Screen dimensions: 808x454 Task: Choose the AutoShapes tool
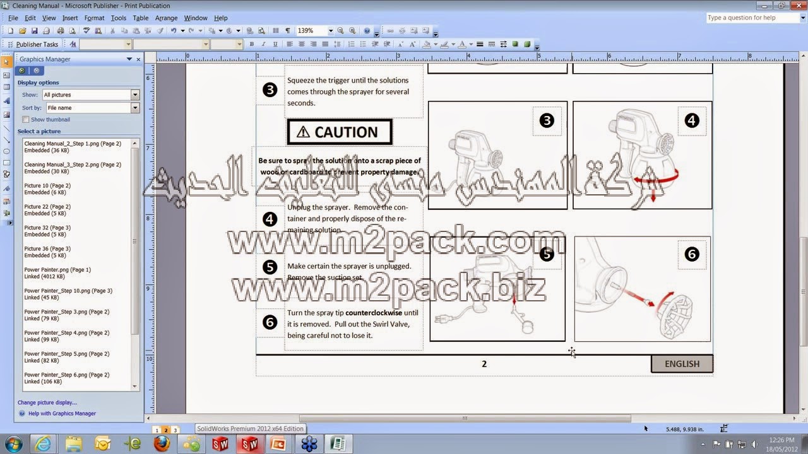click(x=7, y=175)
